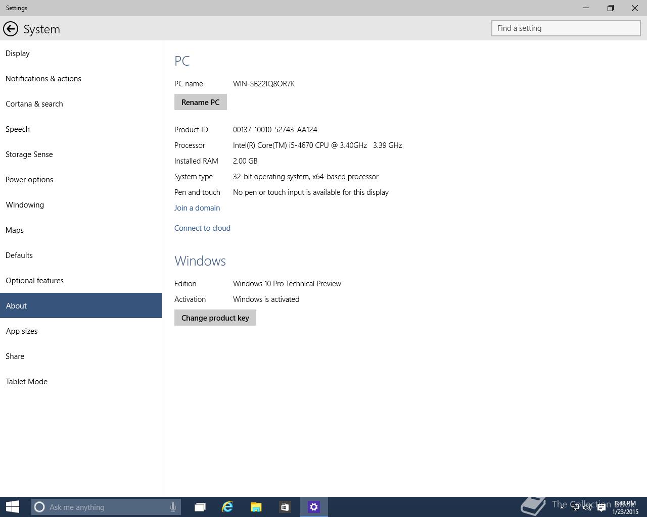Click the 2.00 GB installed RAM value

pos(245,161)
